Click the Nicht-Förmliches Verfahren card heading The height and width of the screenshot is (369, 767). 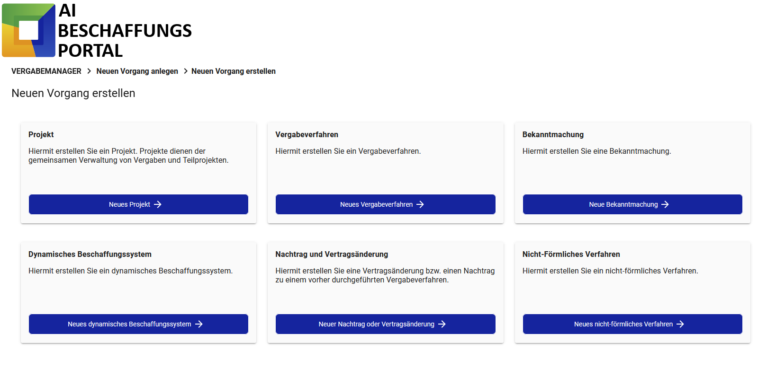[571, 254]
